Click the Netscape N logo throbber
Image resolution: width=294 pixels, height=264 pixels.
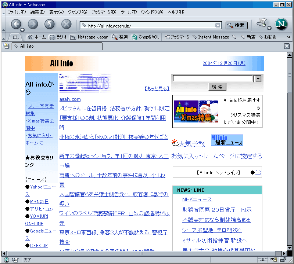[281, 24]
